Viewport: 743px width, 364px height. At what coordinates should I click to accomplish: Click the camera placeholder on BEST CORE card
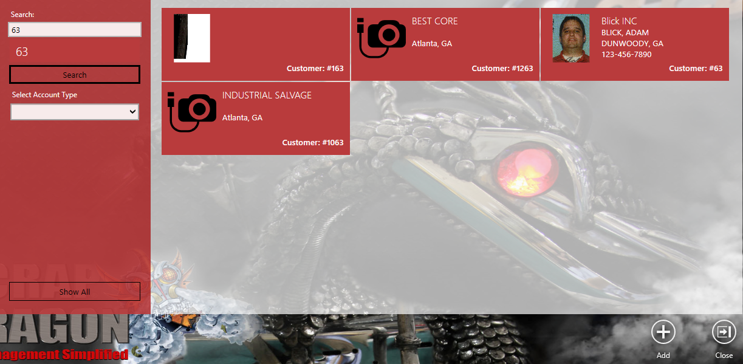(382, 38)
